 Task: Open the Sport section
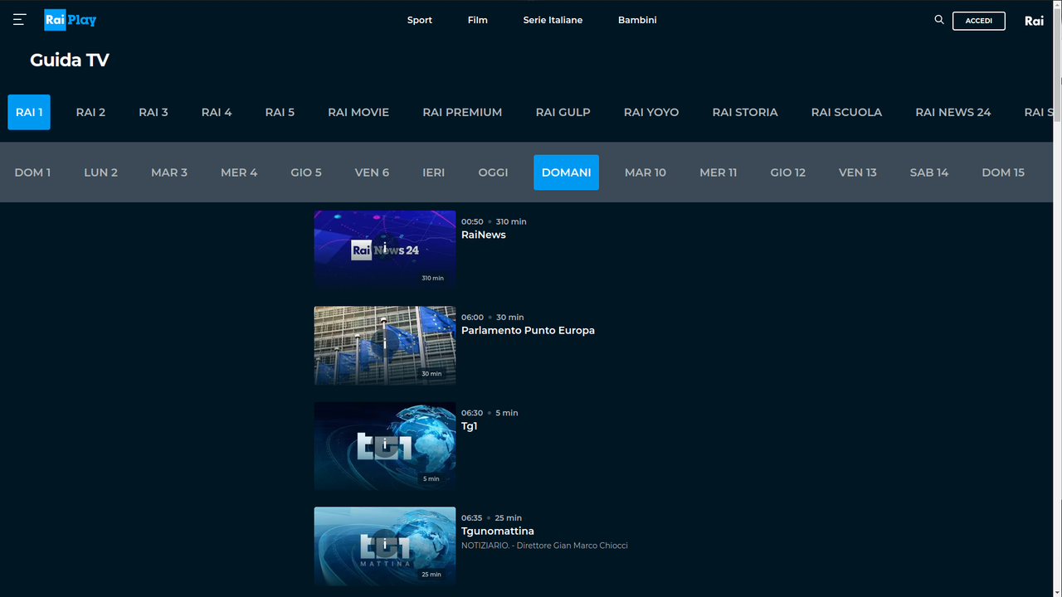[x=420, y=20]
